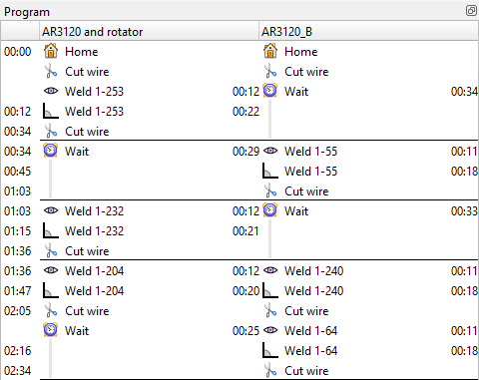Float the Program panel with the undock button
This screenshot has width=479, height=380.
click(x=471, y=11)
